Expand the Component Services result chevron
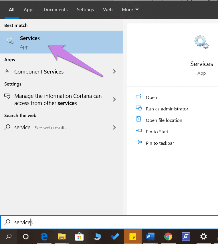The image size is (218, 244). coord(114,72)
